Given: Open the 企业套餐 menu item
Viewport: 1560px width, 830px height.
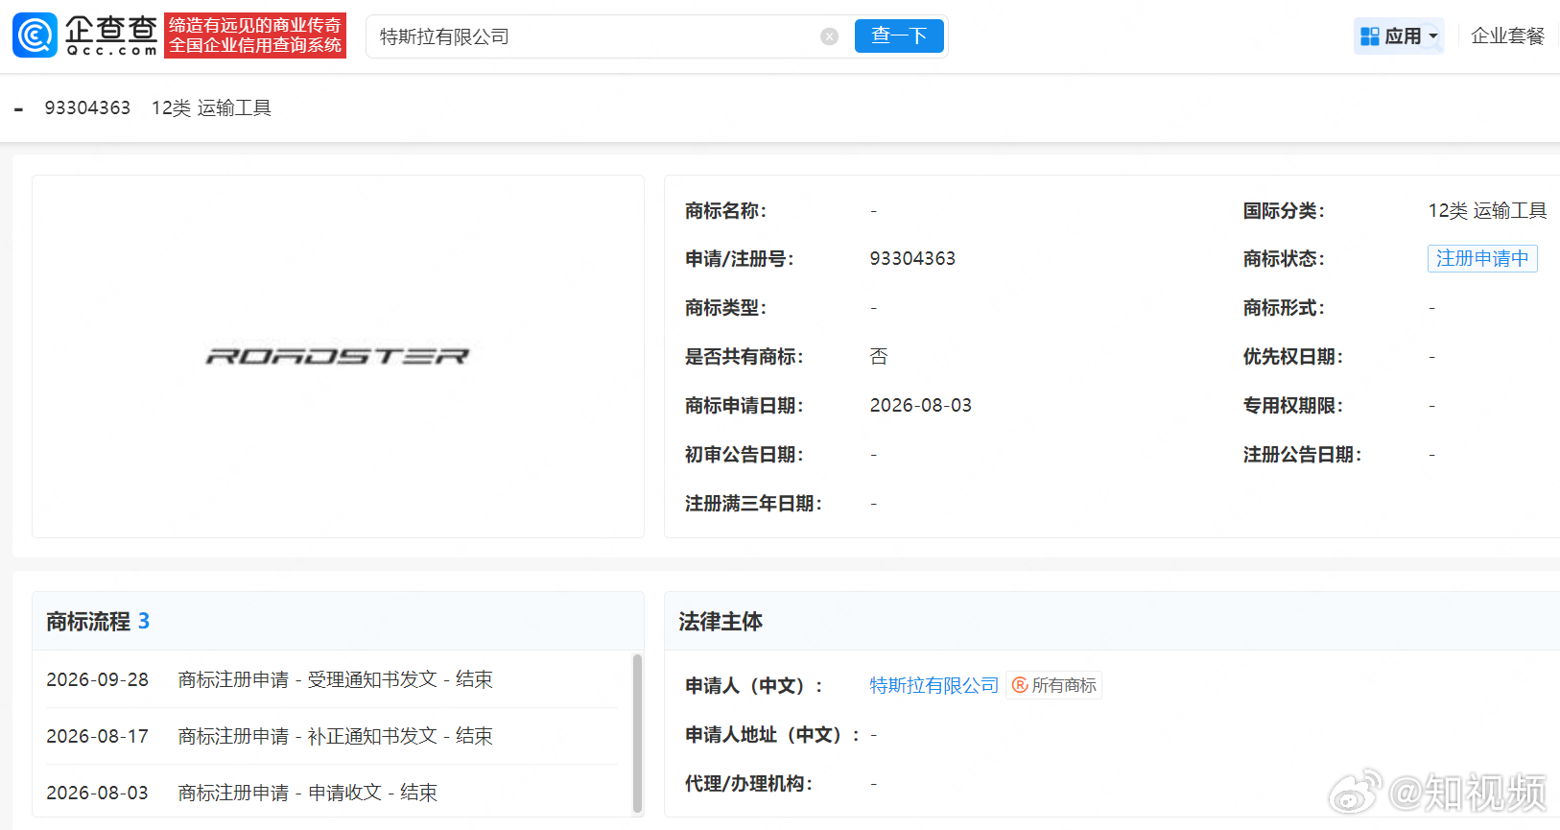Looking at the screenshot, I should [1507, 36].
